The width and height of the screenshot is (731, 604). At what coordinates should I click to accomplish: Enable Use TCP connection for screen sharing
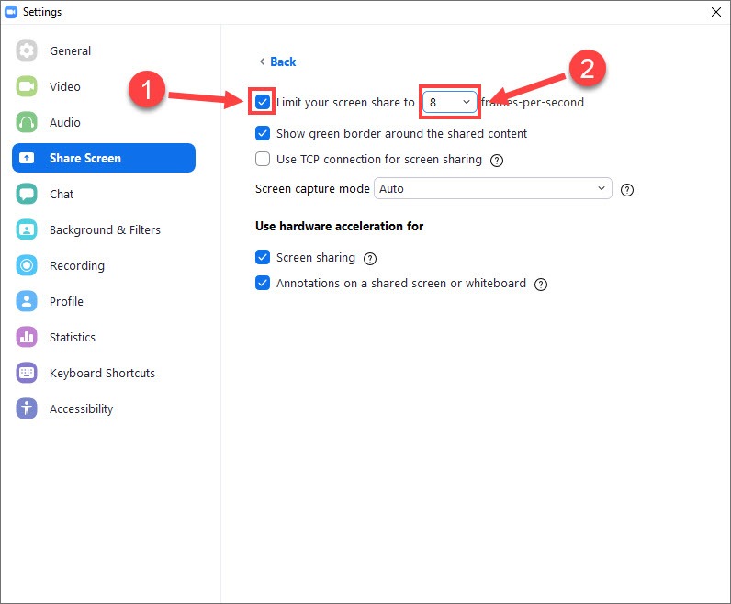tap(263, 160)
